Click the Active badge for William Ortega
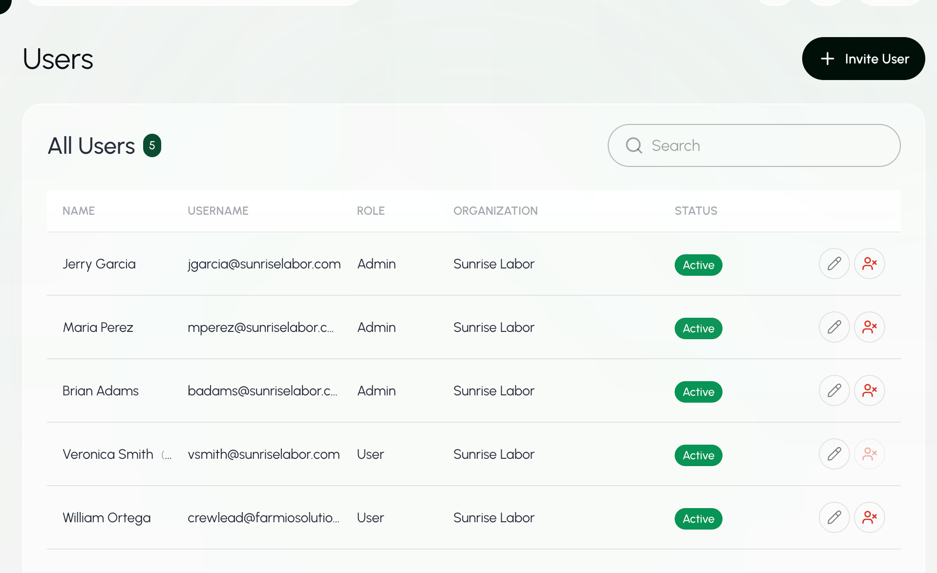This screenshot has height=573, width=937. pyautogui.click(x=698, y=519)
